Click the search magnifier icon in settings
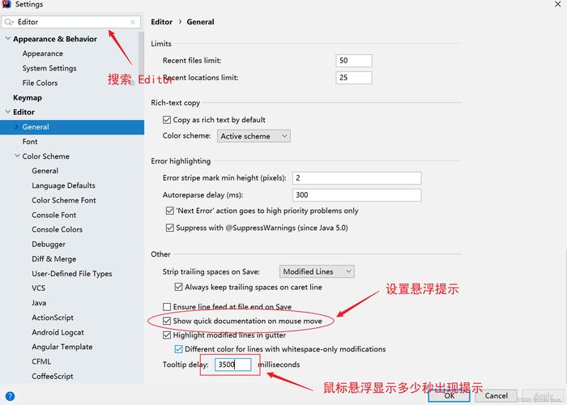 [9, 22]
